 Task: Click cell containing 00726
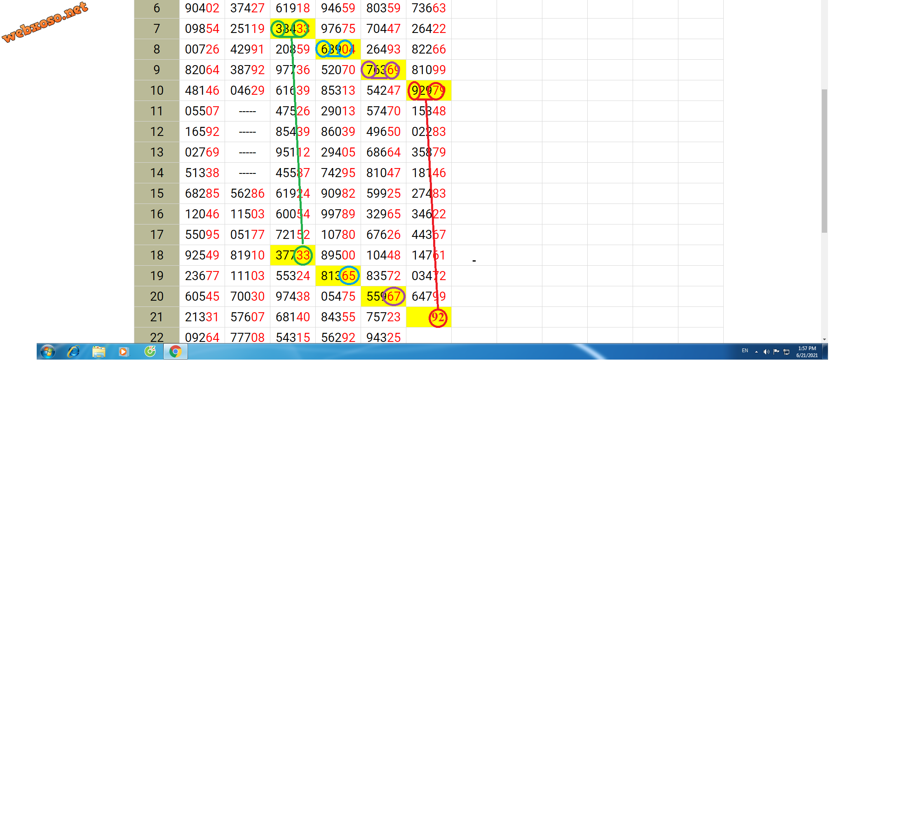click(202, 49)
